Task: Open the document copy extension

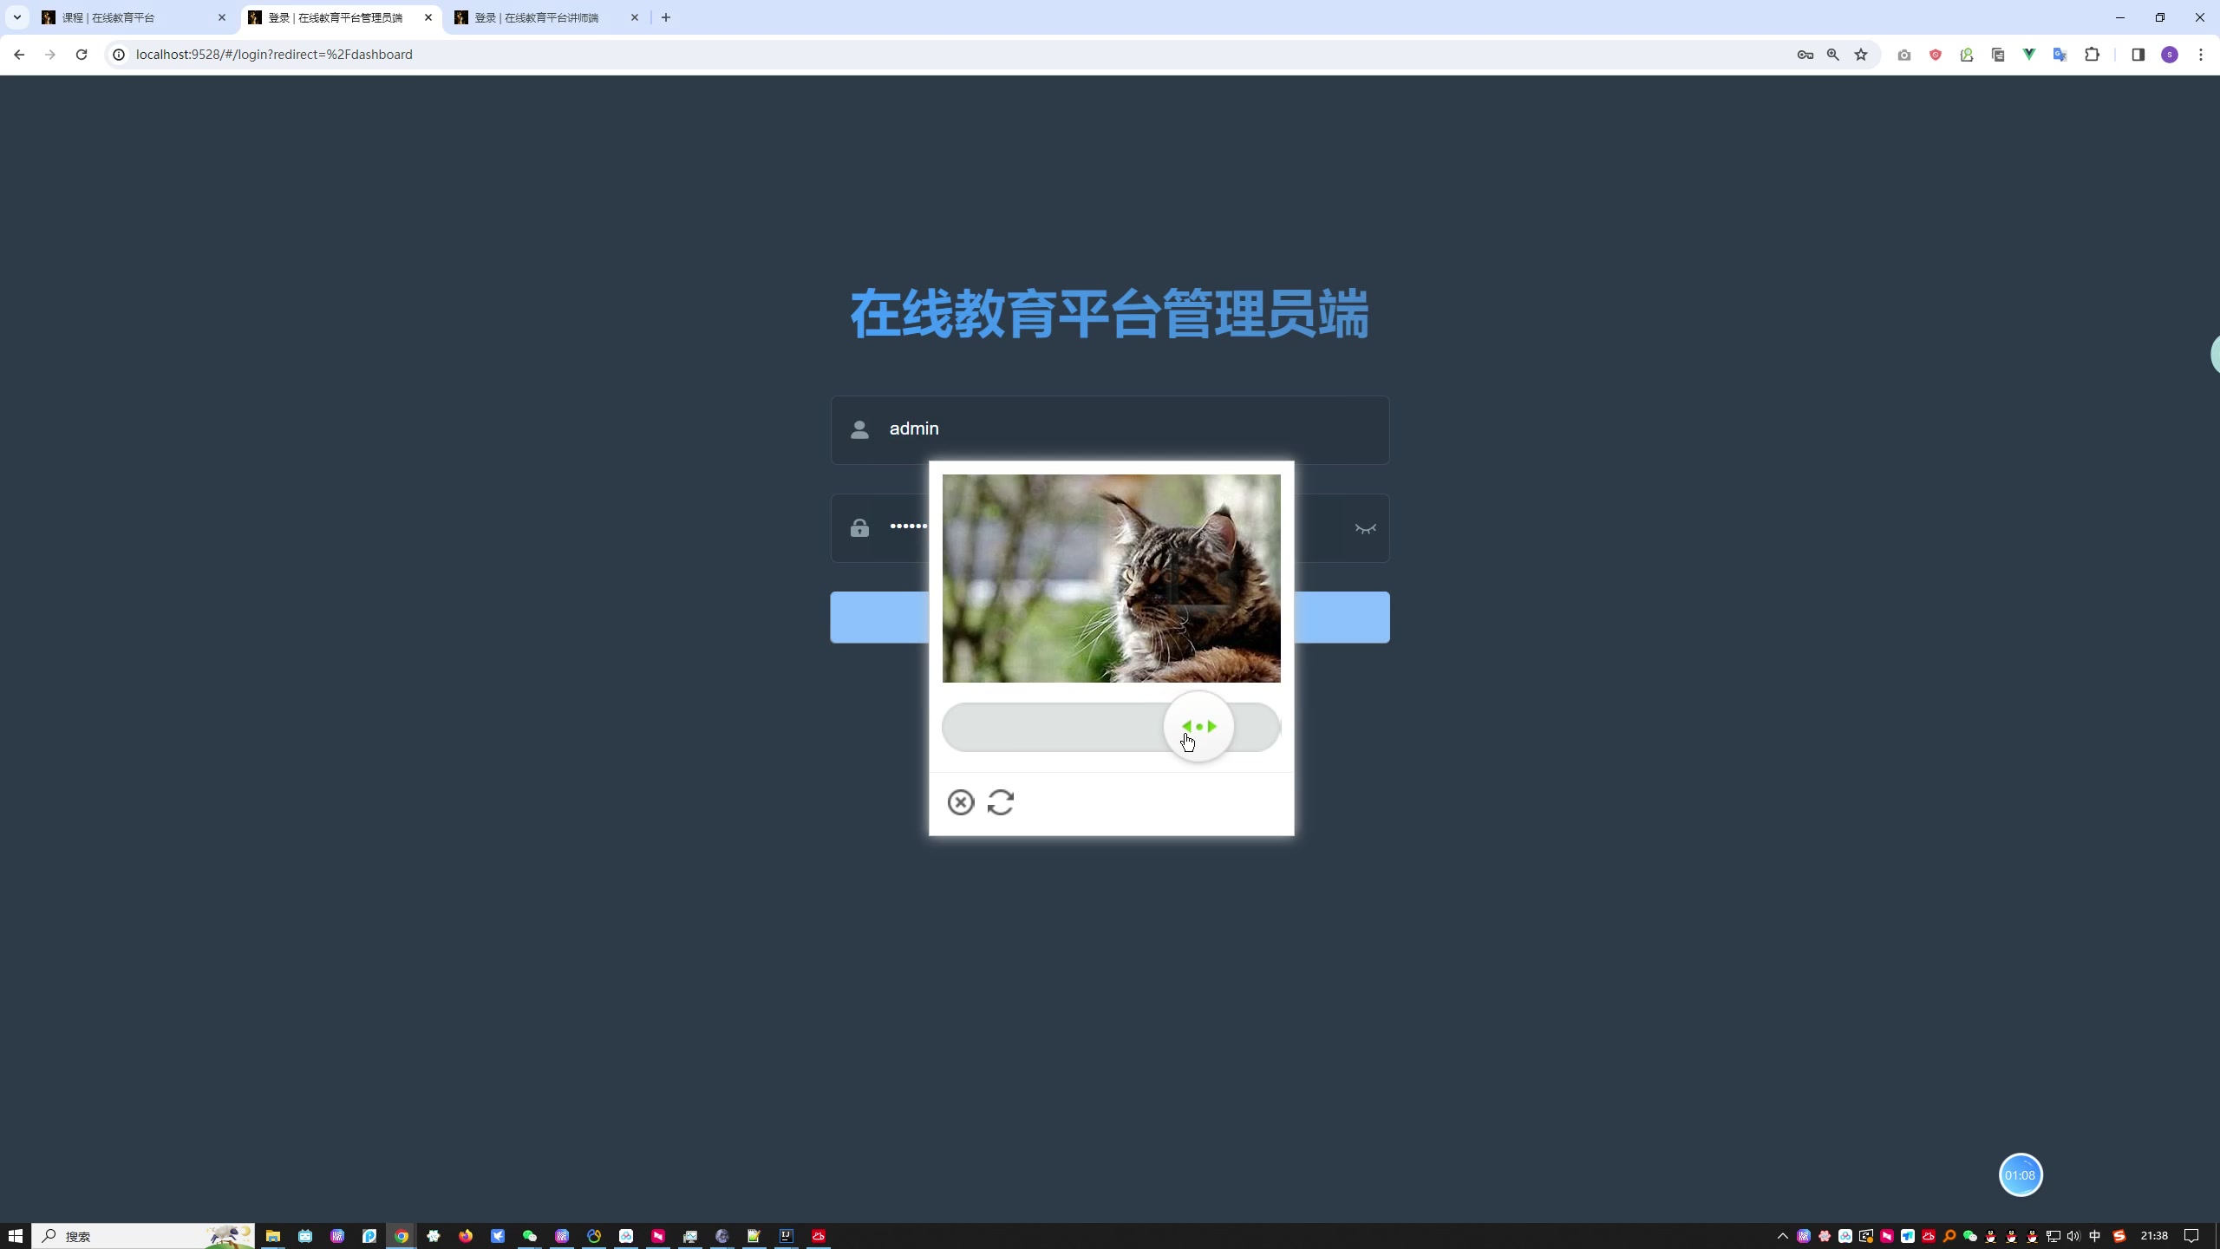Action: 1998,55
